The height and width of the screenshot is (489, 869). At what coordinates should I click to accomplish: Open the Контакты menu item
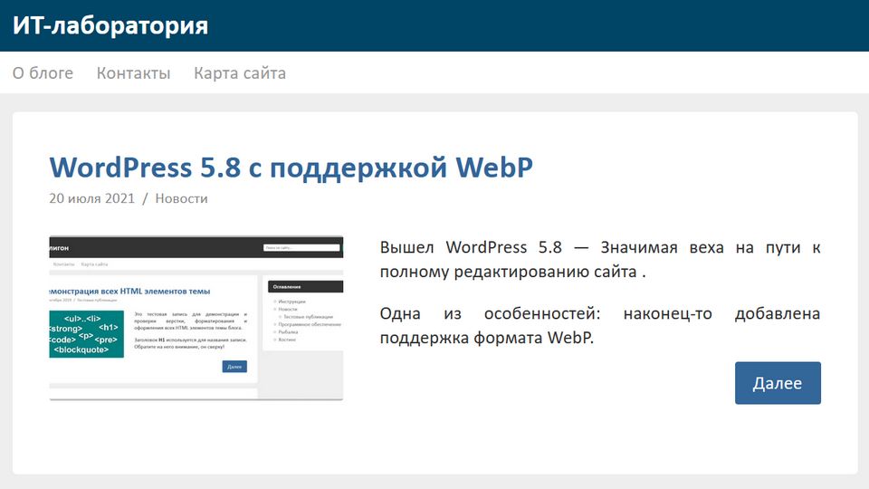134,73
